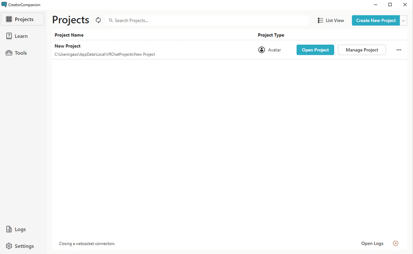Click the Avatar project type icon
The image size is (413, 254).
[x=262, y=50]
